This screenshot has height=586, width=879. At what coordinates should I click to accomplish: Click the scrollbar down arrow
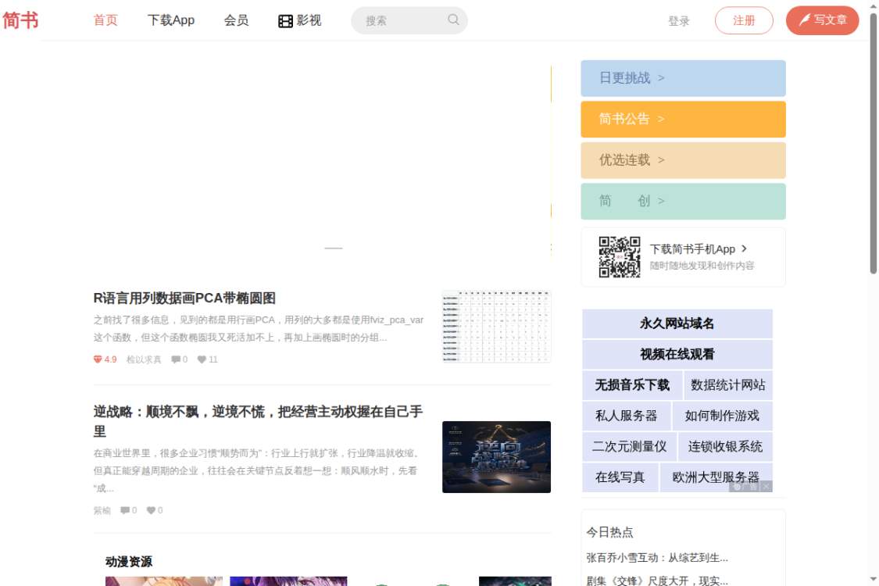point(874,579)
